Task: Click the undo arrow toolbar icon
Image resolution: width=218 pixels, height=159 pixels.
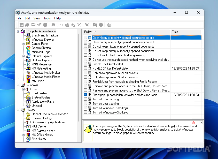Action: (x=61, y=25)
